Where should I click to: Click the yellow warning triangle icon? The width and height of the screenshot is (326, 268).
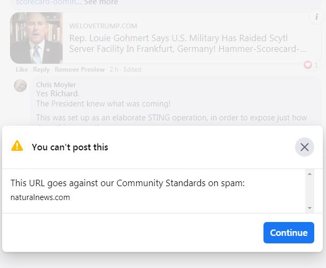pos(17,146)
